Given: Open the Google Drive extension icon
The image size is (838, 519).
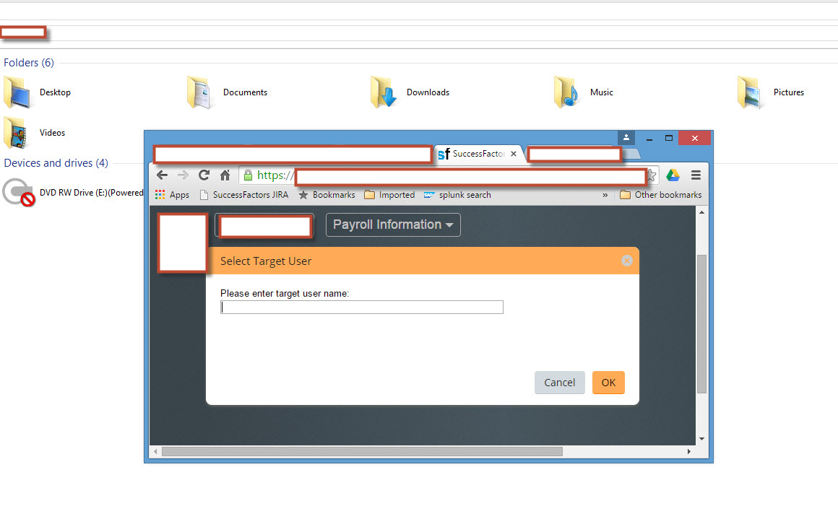Looking at the screenshot, I should [x=673, y=175].
